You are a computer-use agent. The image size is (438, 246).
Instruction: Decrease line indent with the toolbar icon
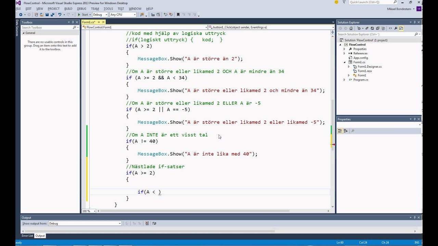coord(153,15)
